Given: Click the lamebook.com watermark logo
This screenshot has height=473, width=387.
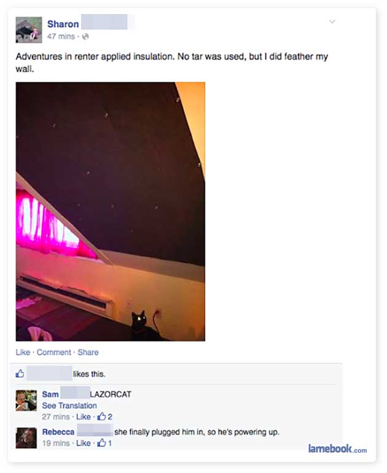Looking at the screenshot, I should [x=337, y=449].
